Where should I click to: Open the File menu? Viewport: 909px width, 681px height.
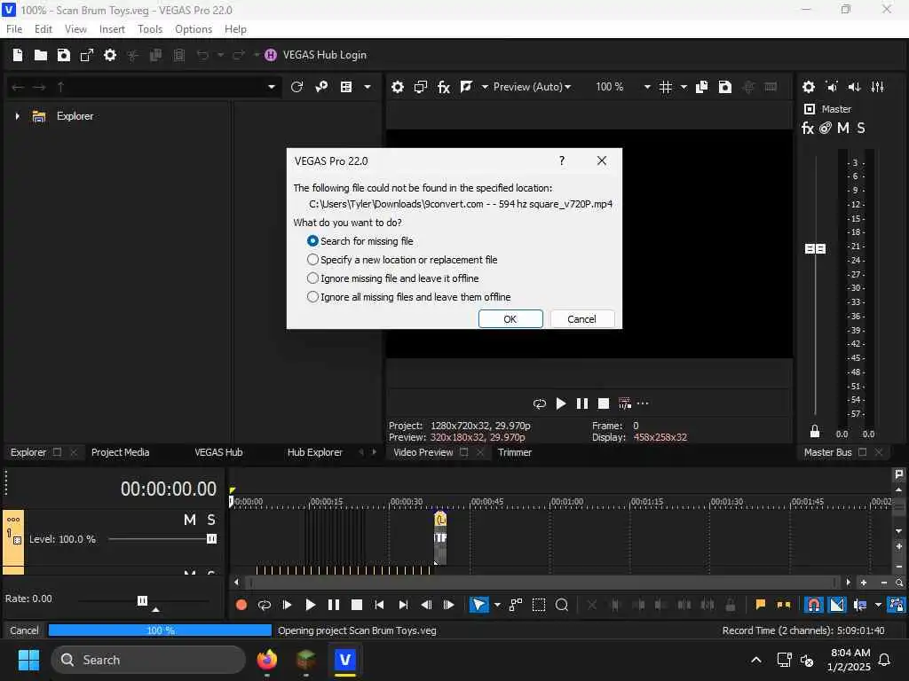tap(14, 29)
